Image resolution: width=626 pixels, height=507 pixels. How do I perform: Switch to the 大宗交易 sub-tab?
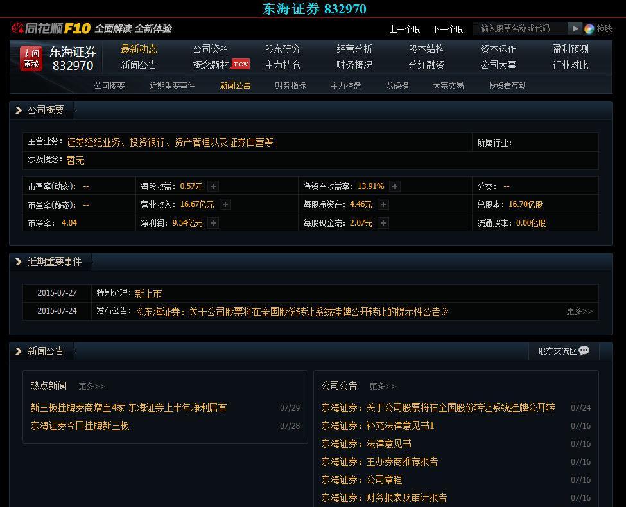click(448, 85)
